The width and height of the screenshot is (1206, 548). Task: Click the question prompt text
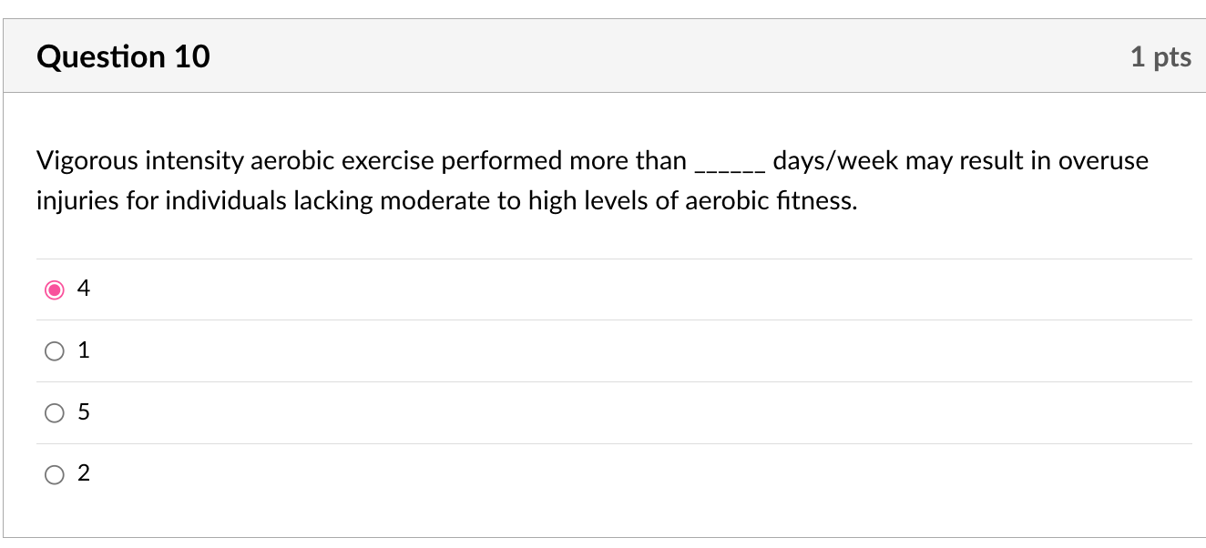point(592,179)
